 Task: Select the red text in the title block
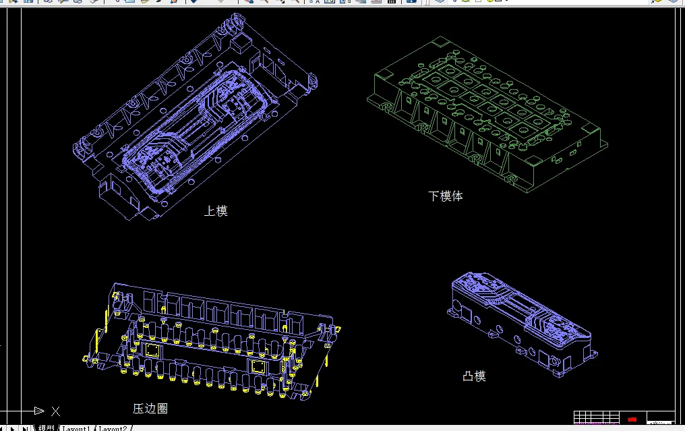(x=632, y=420)
